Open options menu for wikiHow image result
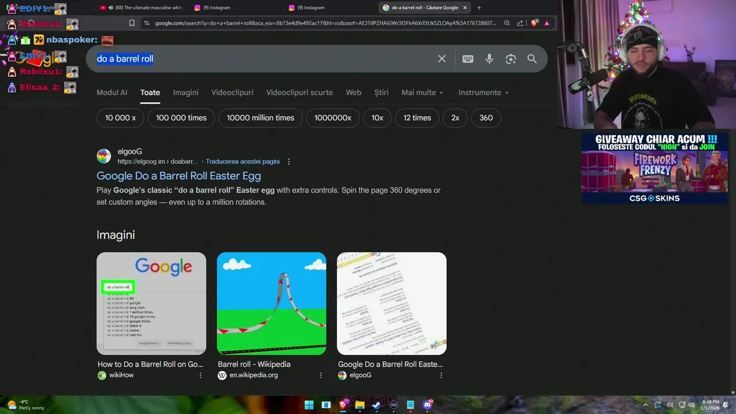The height and width of the screenshot is (414, 736). pyautogui.click(x=200, y=375)
